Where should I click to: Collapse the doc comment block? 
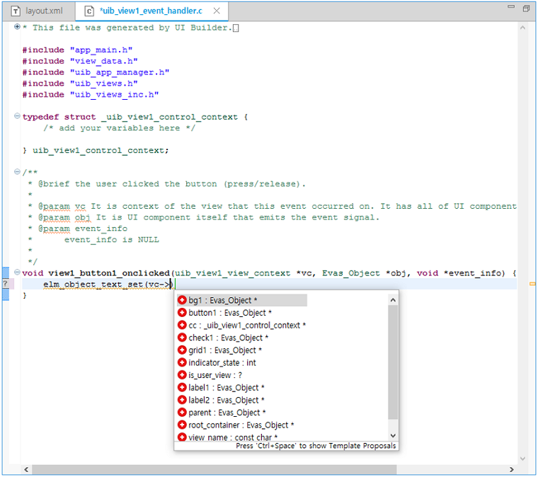coord(17,172)
